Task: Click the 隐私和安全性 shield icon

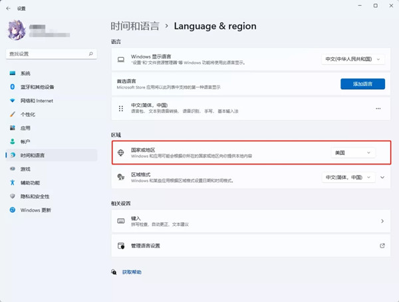Action: (12, 196)
